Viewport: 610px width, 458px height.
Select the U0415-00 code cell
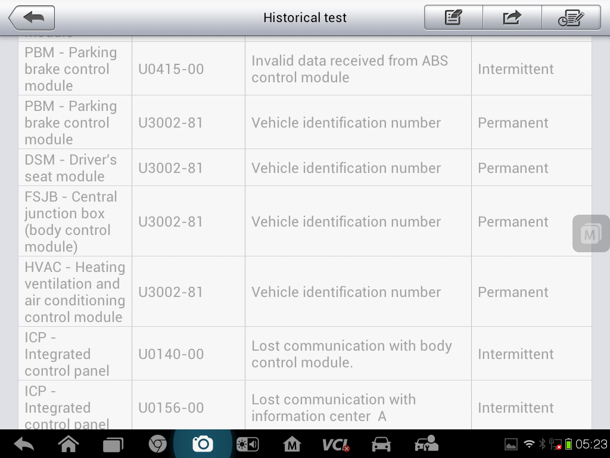[189, 69]
